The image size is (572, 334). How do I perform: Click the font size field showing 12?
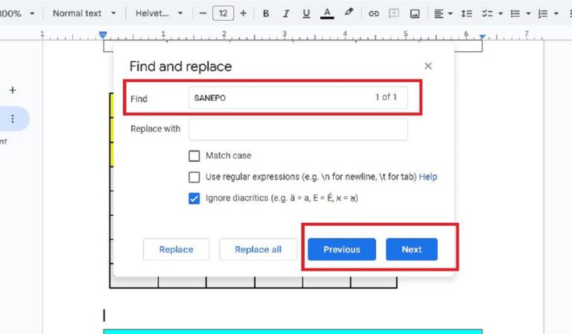(x=223, y=13)
